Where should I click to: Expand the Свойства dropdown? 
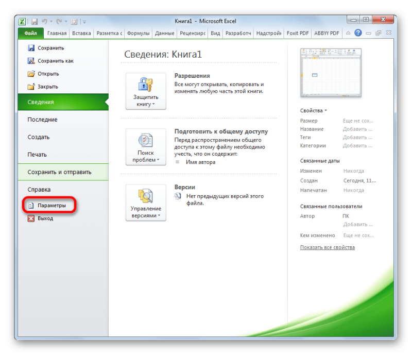[314, 111]
